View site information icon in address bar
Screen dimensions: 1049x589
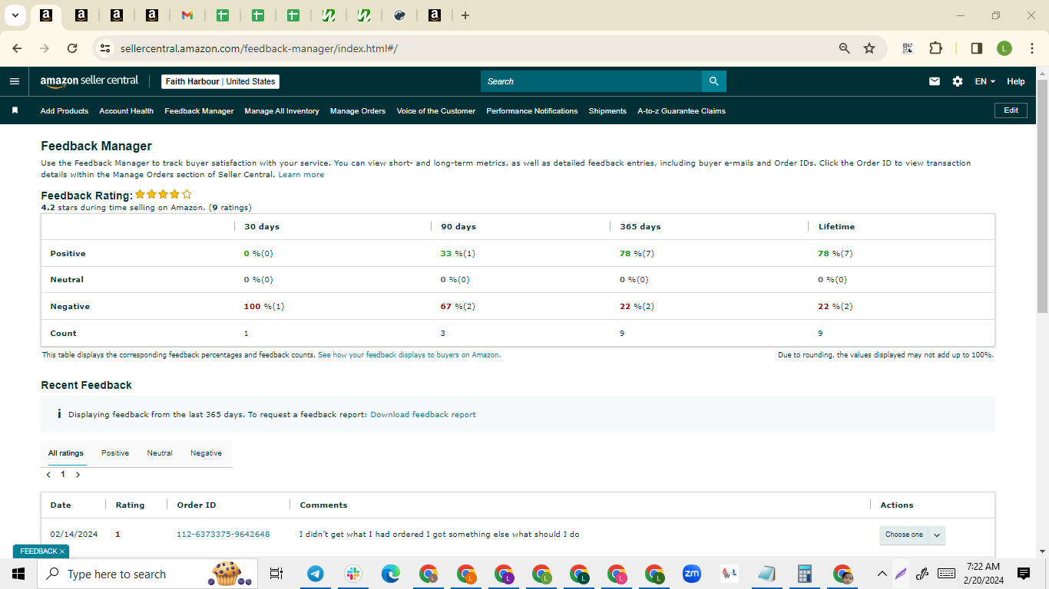[105, 48]
